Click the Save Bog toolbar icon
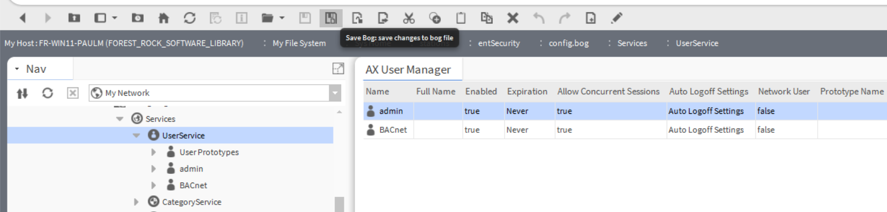Viewport: 887px width, 212px height. pos(331,18)
